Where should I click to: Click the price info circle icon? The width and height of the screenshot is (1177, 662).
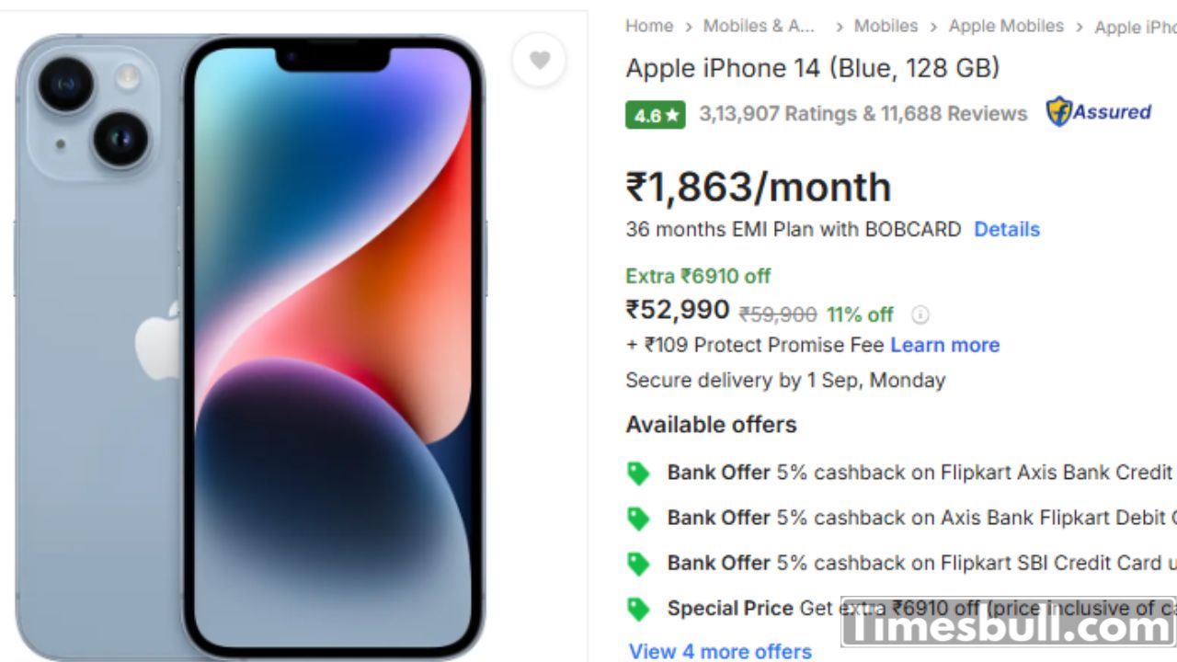click(x=920, y=315)
